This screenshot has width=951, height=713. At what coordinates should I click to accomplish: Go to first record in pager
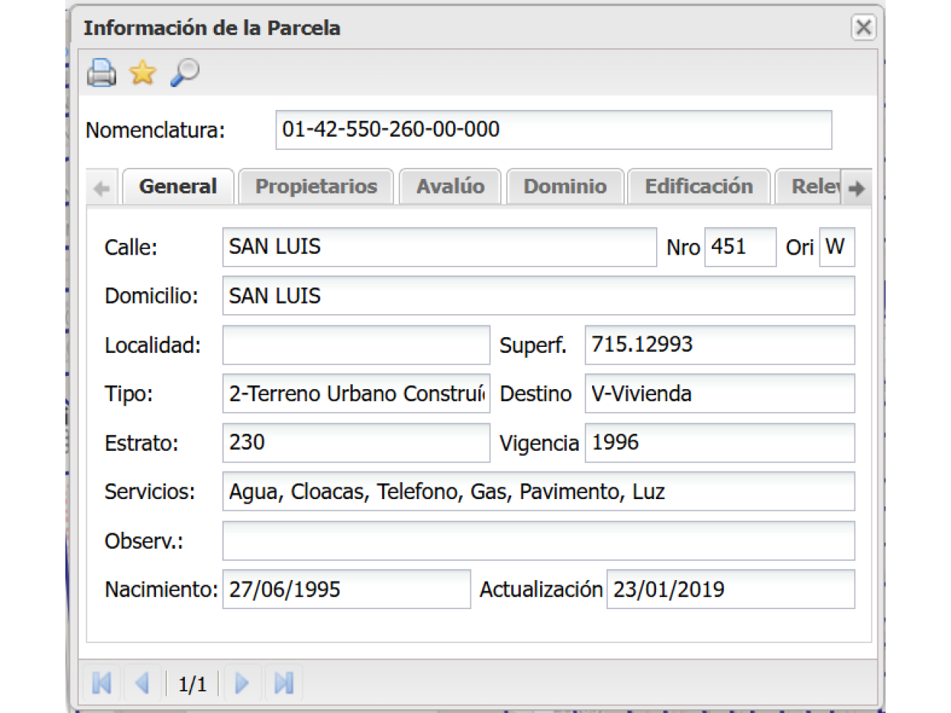102,683
